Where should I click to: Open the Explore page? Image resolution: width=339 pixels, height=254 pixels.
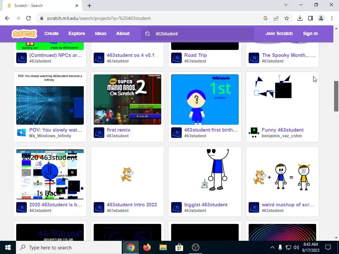pos(77,33)
